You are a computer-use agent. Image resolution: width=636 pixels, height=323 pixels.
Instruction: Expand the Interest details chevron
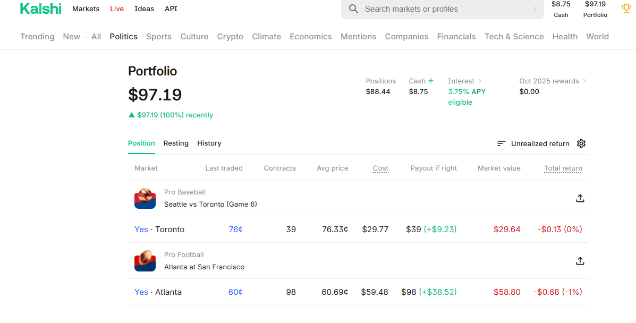pos(480,81)
